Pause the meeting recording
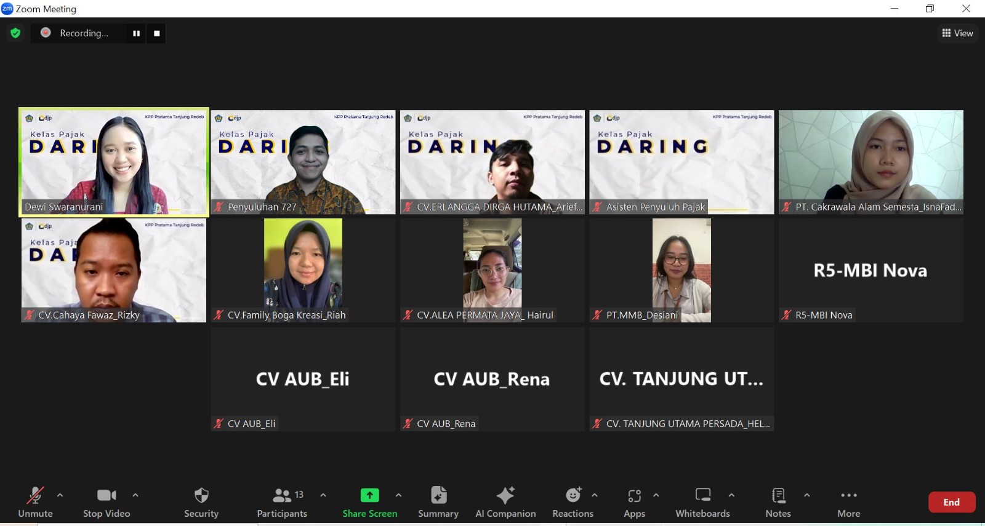The width and height of the screenshot is (985, 526). click(x=136, y=33)
